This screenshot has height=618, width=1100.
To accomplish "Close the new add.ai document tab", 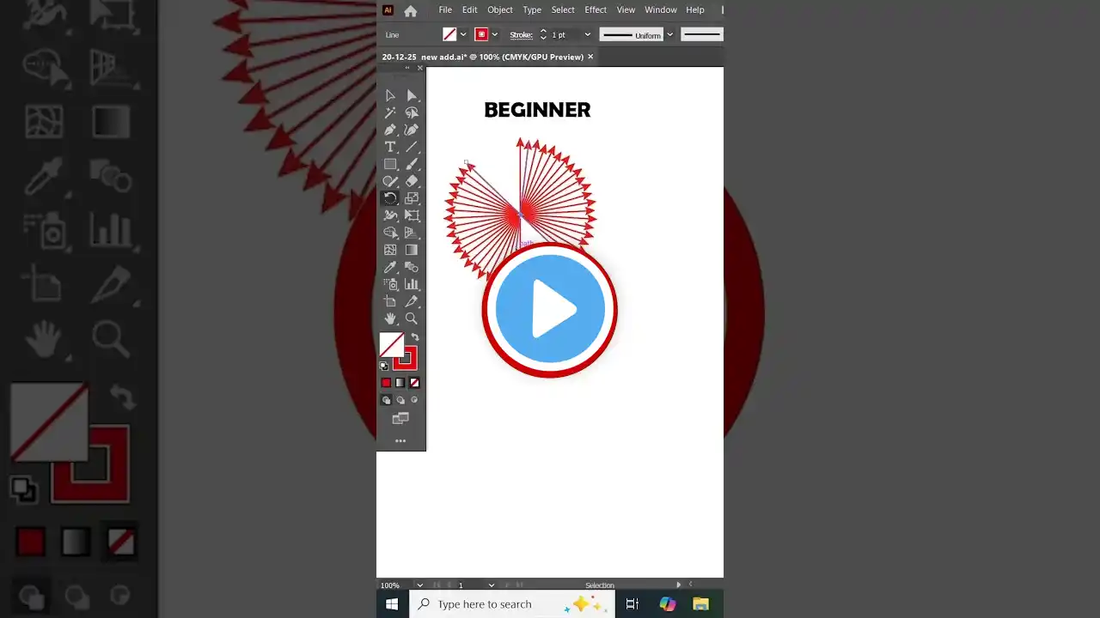I will click(x=590, y=57).
